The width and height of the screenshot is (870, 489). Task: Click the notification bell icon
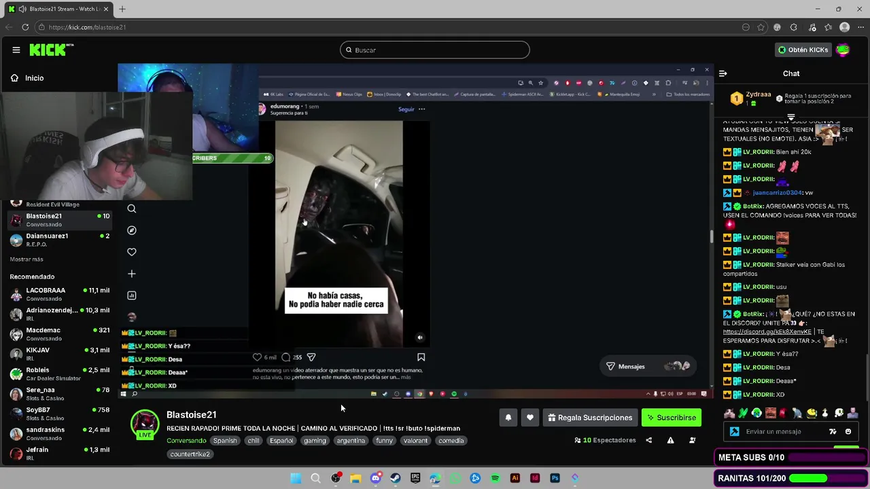tap(508, 418)
